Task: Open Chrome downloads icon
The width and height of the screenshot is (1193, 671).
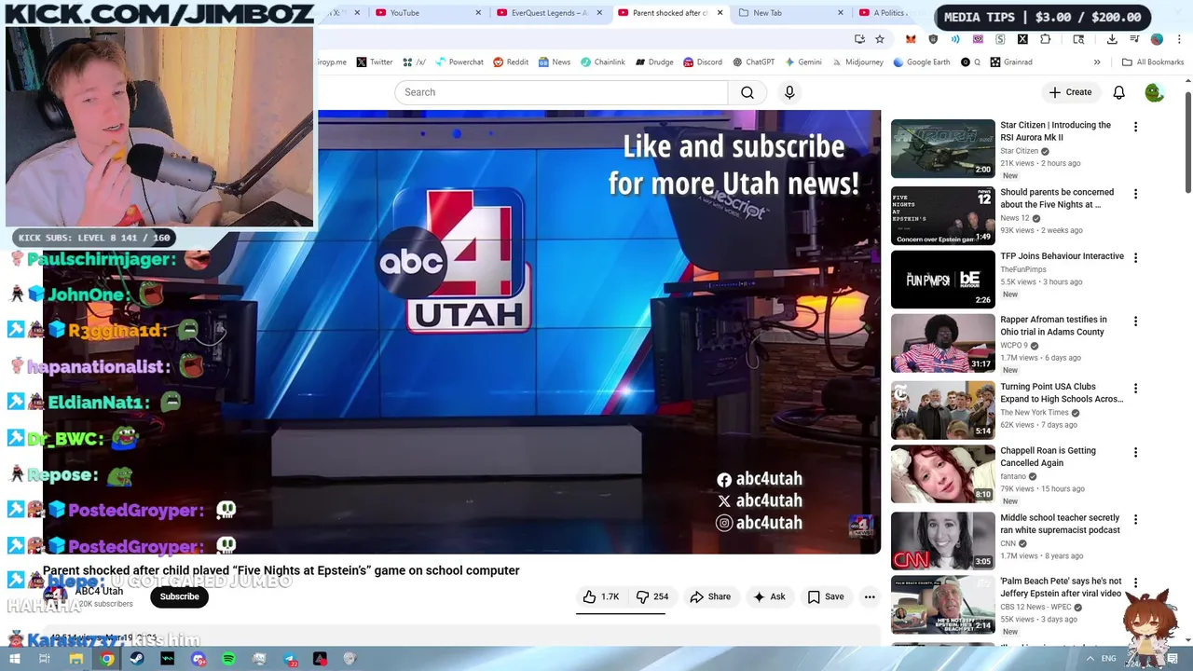Action: click(1112, 39)
